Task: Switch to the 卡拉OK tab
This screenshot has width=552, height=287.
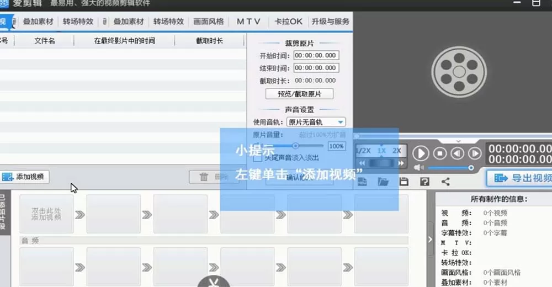Action: click(x=288, y=22)
